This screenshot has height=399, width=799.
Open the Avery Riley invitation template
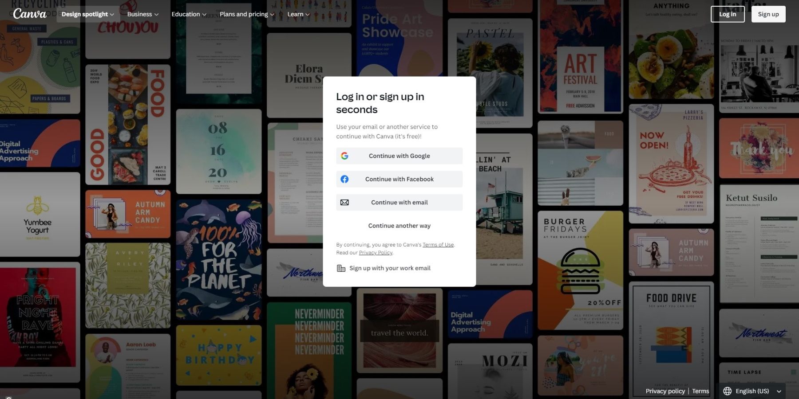click(x=128, y=286)
